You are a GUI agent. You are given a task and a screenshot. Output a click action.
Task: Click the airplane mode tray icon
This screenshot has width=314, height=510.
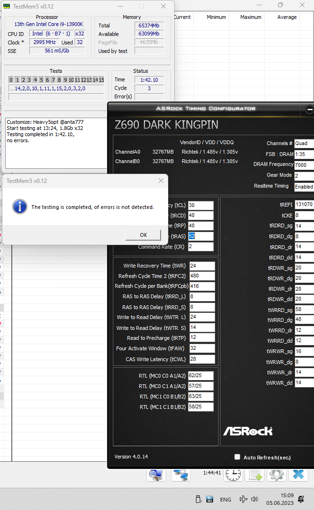[x=243, y=499]
